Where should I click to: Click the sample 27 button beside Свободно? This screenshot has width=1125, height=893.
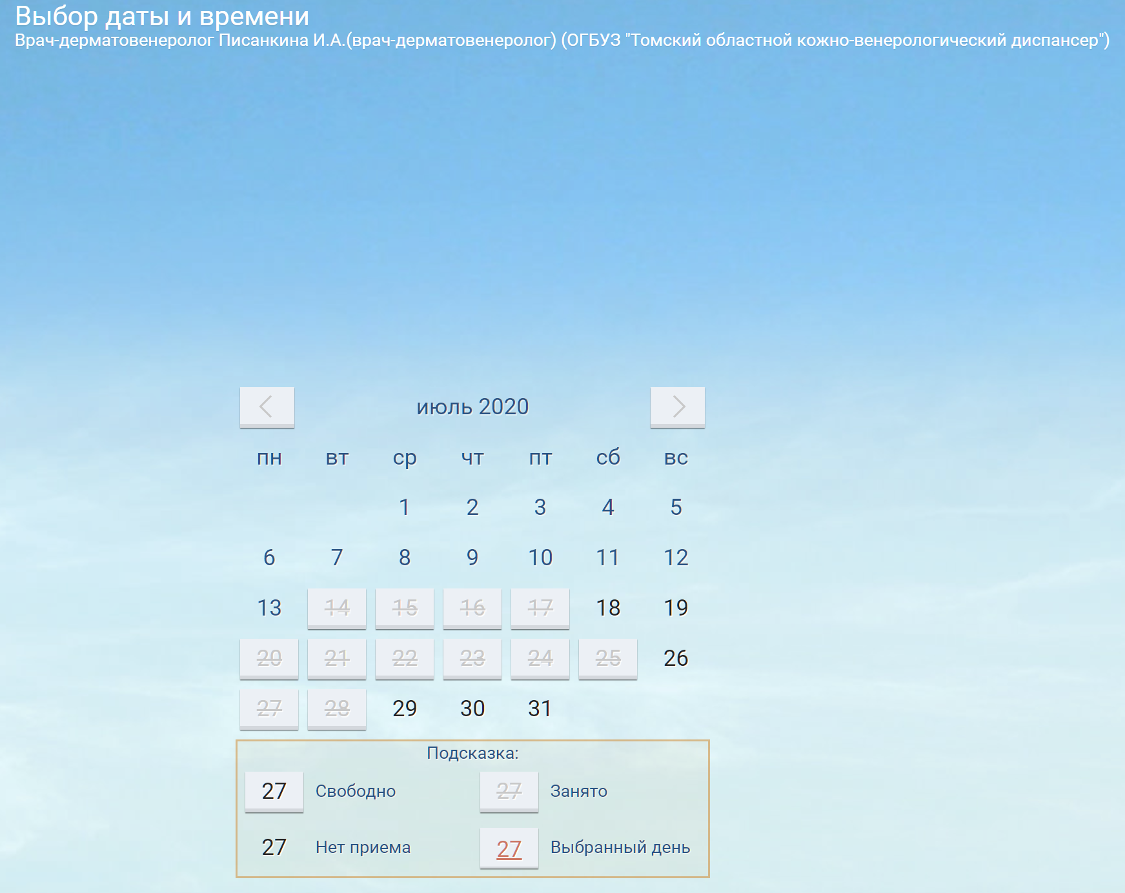274,792
